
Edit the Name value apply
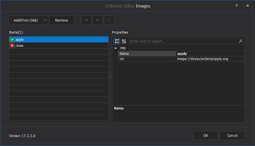pos(210,54)
